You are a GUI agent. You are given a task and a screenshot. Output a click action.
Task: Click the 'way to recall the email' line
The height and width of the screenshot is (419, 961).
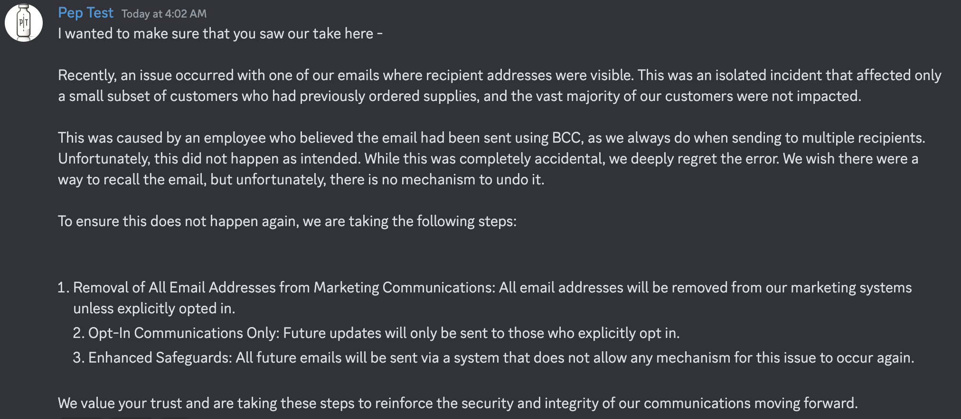click(x=301, y=180)
